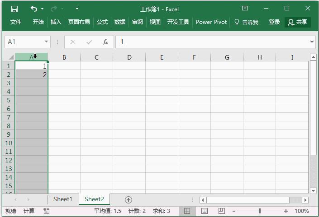The width and height of the screenshot is (319, 217).
Task: Switch to the Sheet1 tab
Action: pos(63,199)
